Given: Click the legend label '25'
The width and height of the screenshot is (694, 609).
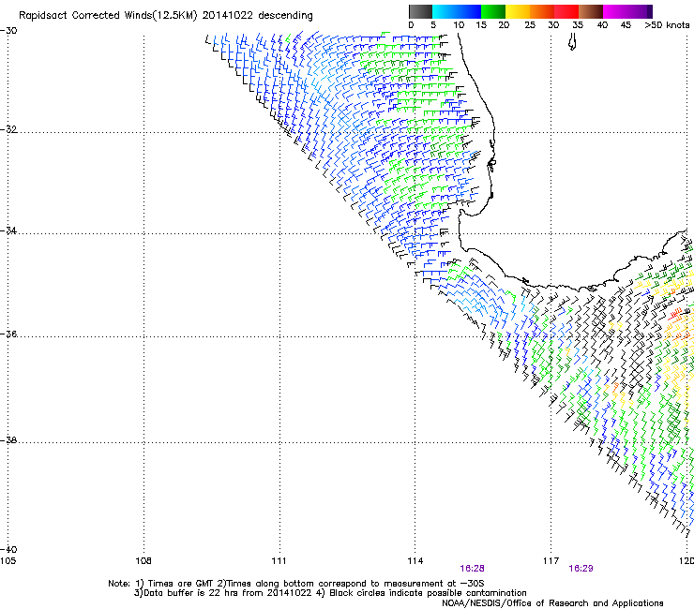Looking at the screenshot, I should 530,25.
